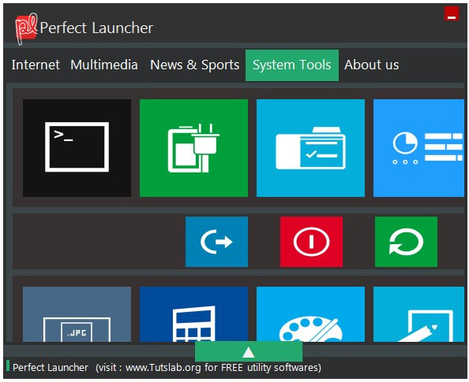Click the www.Tutslab.org status bar text
The width and height of the screenshot is (469, 382).
click(x=163, y=367)
